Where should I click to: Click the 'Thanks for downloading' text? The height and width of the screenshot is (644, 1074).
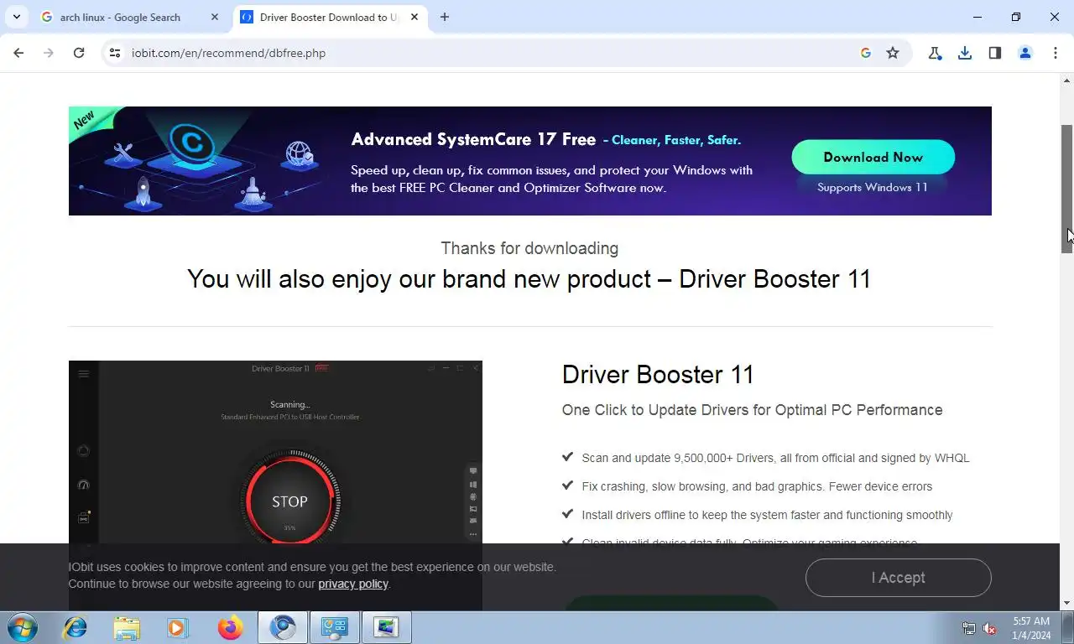[x=529, y=248]
